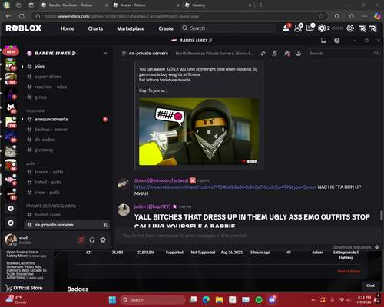Collapse the important category
384x307 pixels.
[38, 111]
